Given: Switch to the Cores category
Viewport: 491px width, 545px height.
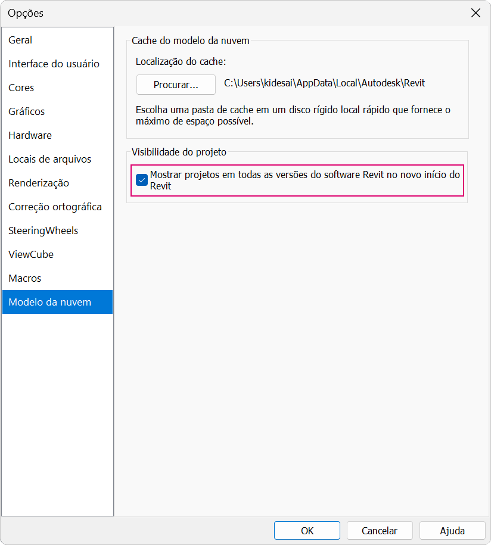Looking at the screenshot, I should pyautogui.click(x=21, y=88).
